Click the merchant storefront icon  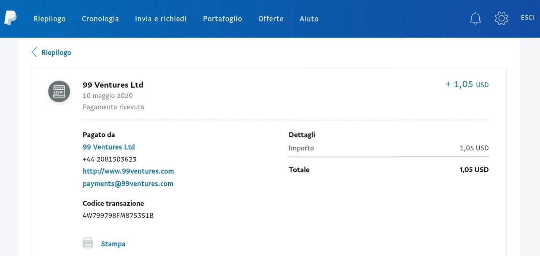pyautogui.click(x=59, y=91)
